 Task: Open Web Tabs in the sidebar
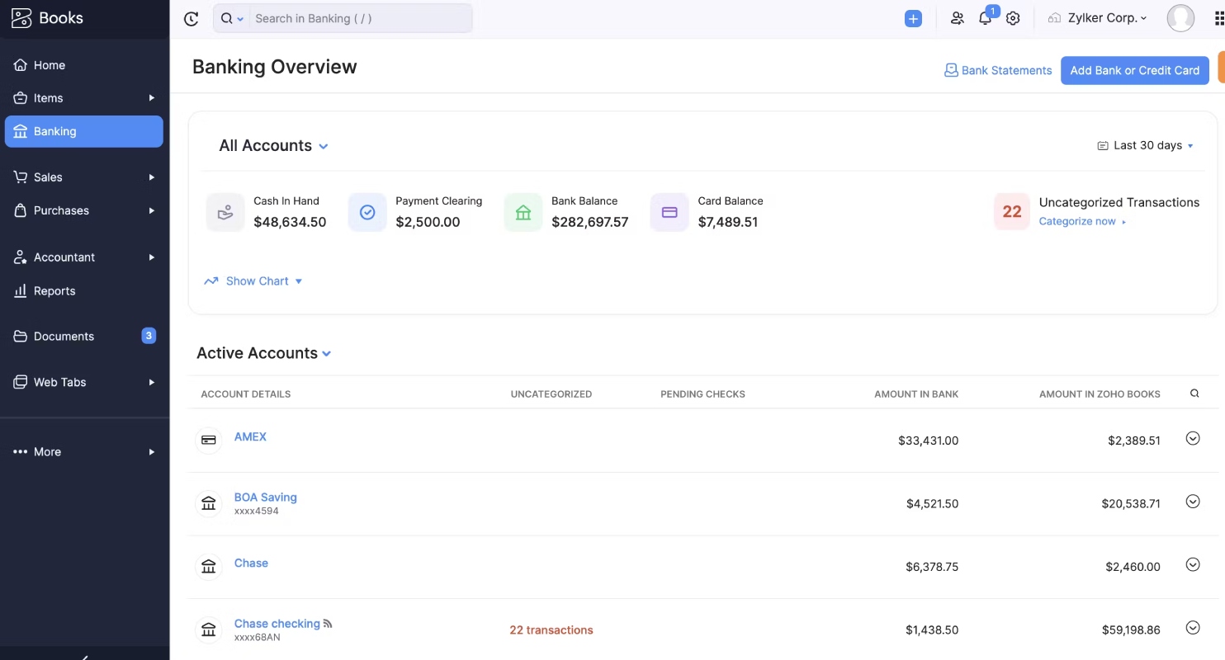click(84, 383)
